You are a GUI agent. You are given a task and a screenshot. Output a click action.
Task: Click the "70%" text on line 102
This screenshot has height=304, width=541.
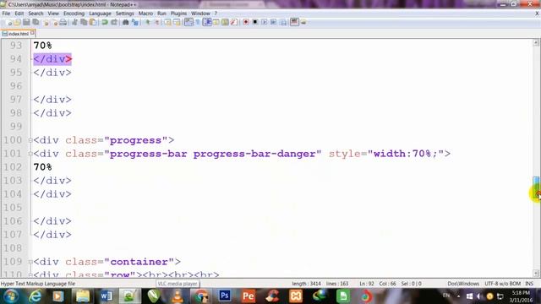pos(43,167)
